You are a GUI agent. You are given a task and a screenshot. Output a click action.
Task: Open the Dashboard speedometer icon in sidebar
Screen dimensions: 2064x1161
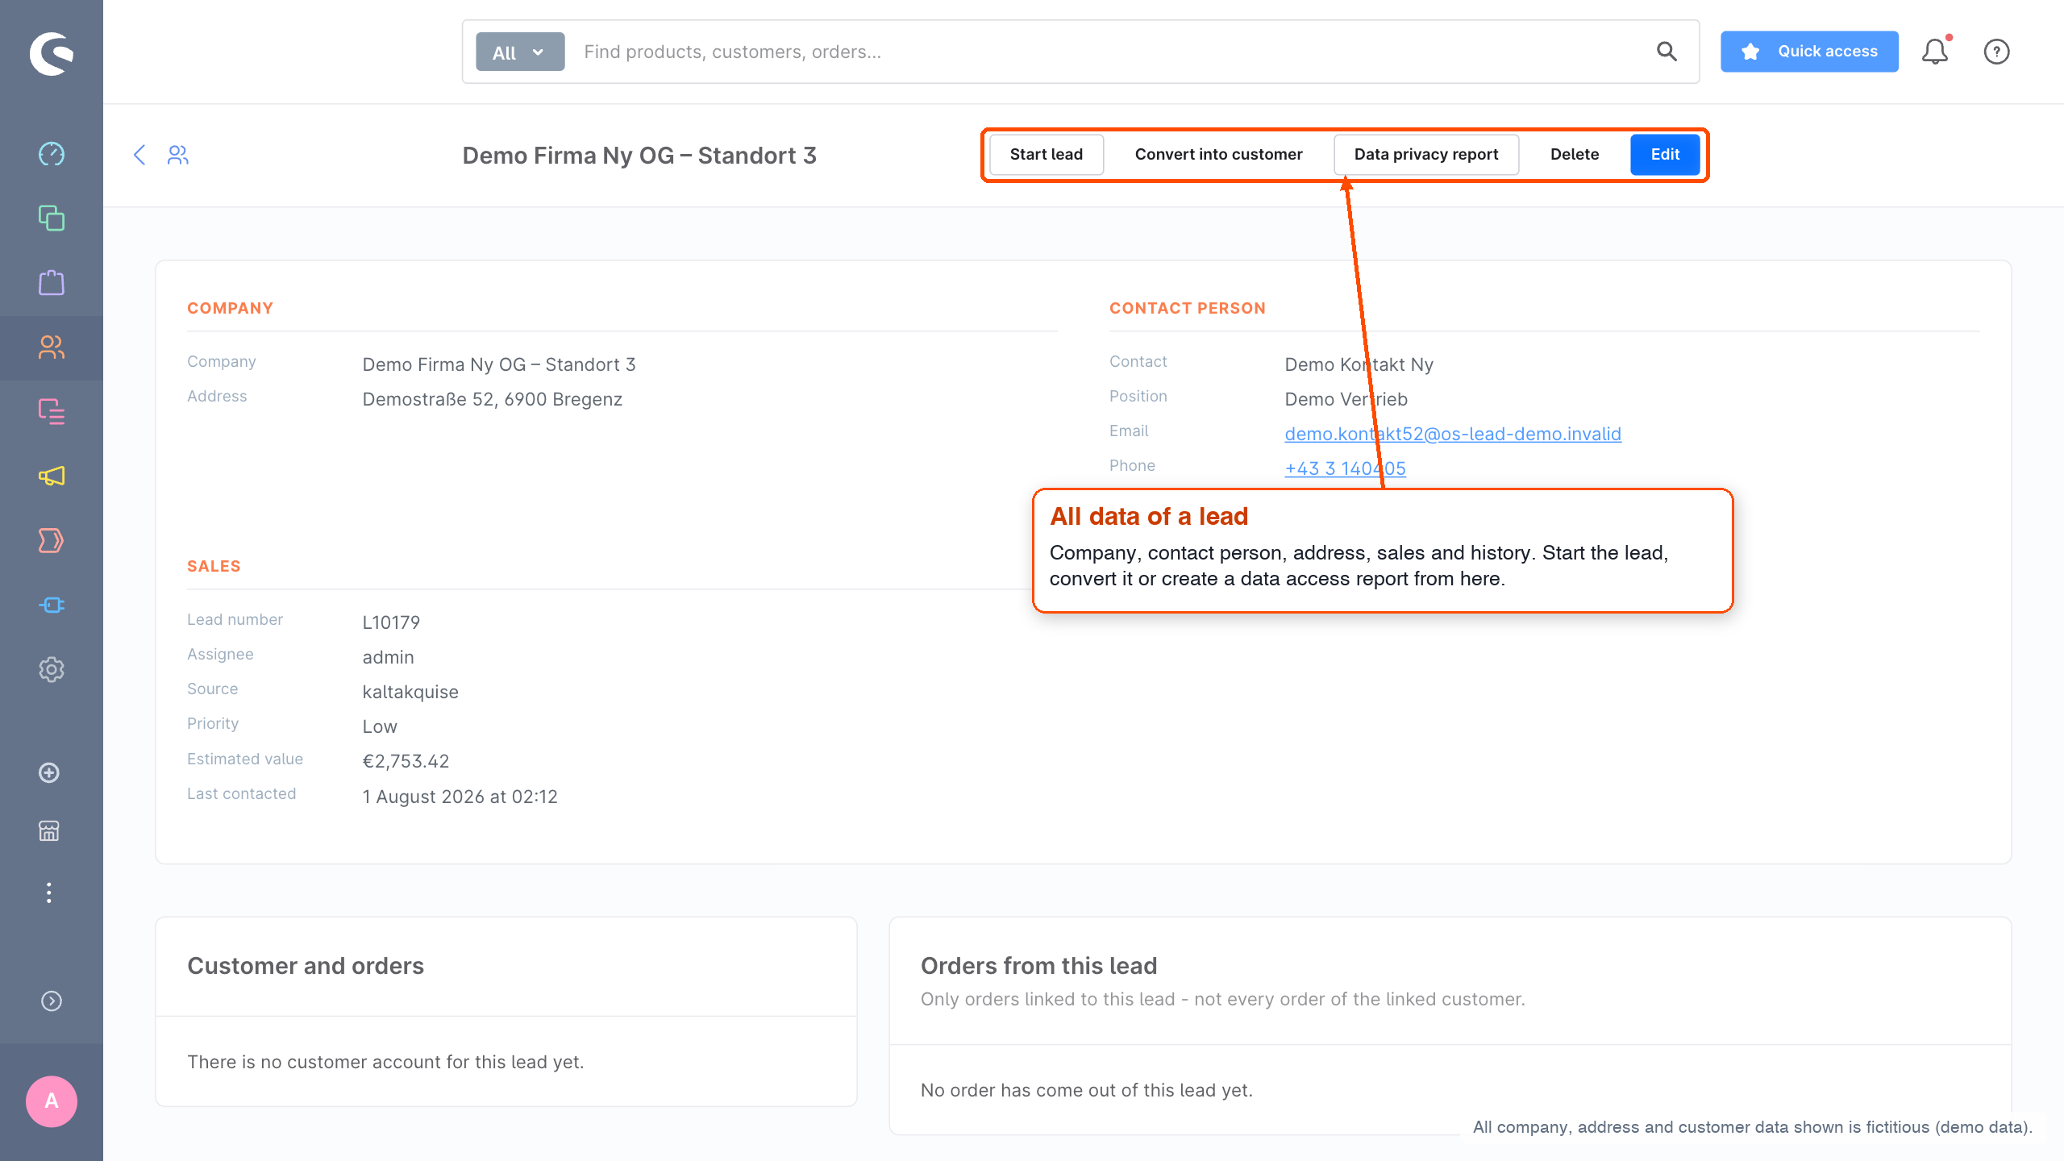pyautogui.click(x=52, y=154)
